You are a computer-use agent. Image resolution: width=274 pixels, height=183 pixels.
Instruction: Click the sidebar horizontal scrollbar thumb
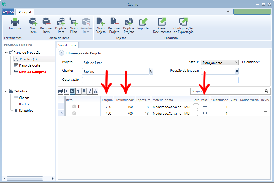point(25,178)
